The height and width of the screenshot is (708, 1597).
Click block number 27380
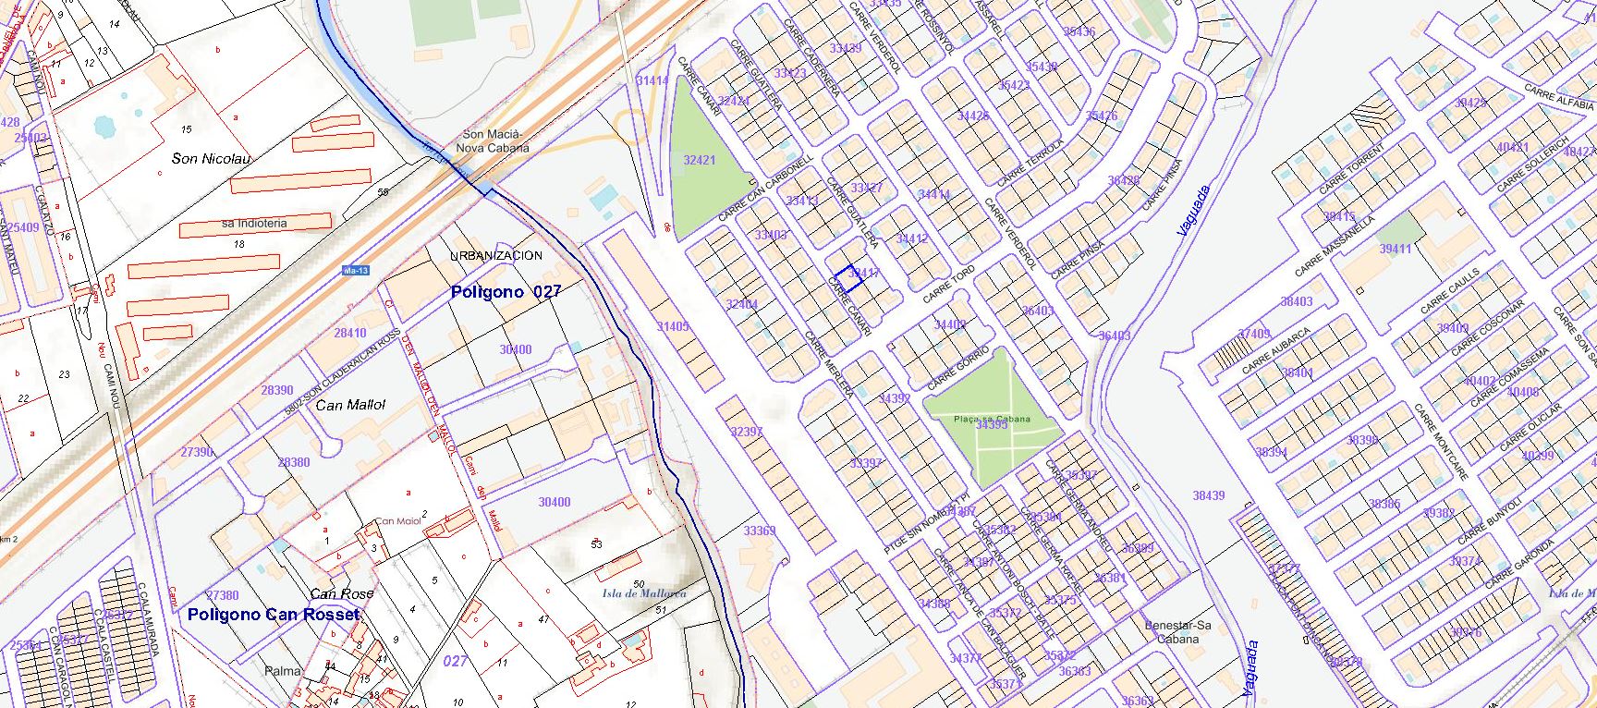coord(222,595)
